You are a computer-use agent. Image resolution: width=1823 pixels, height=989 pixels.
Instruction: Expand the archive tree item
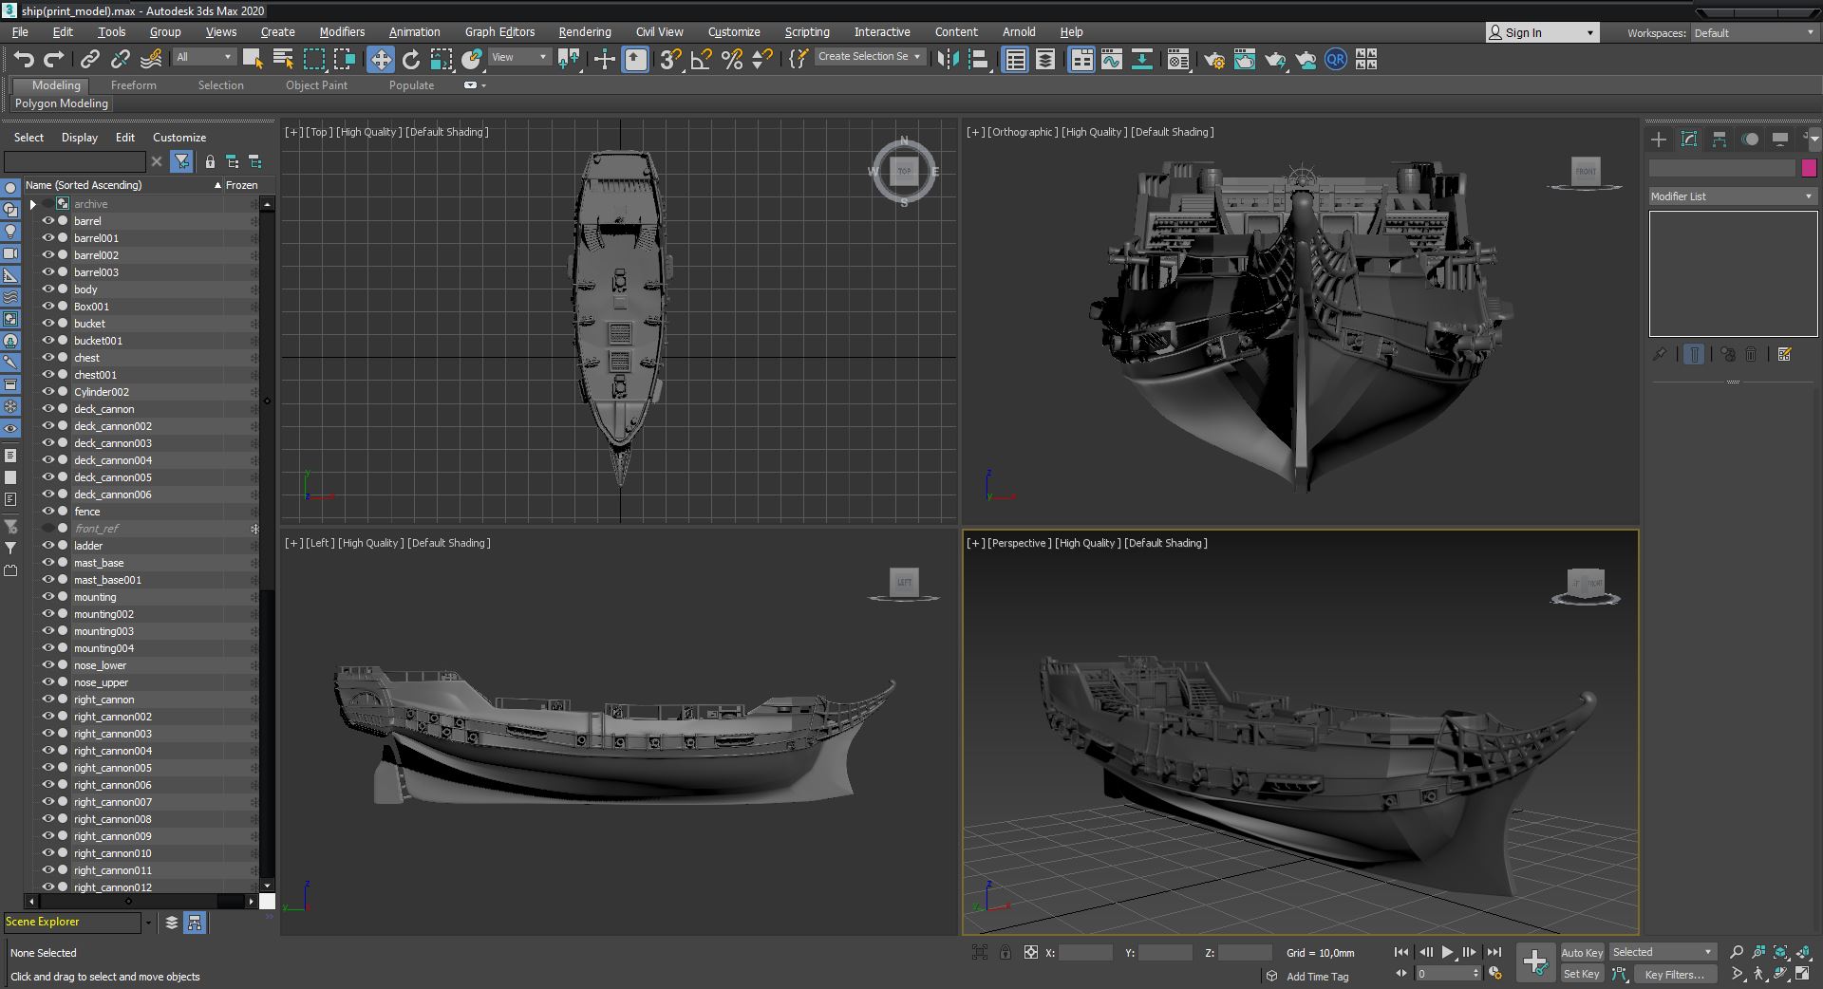click(32, 204)
